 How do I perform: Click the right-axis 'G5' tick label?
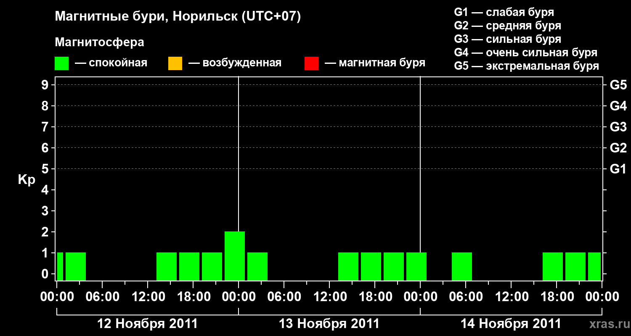618,85
